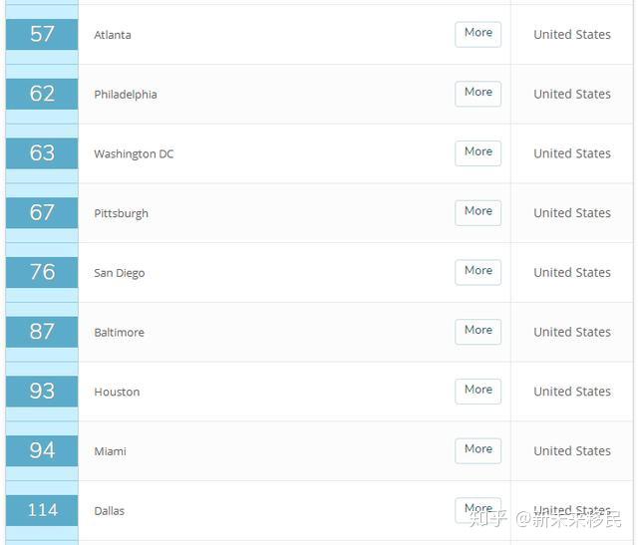Open the Washington DC entry
Image resolution: width=638 pixels, height=545 pixels.
click(x=134, y=154)
